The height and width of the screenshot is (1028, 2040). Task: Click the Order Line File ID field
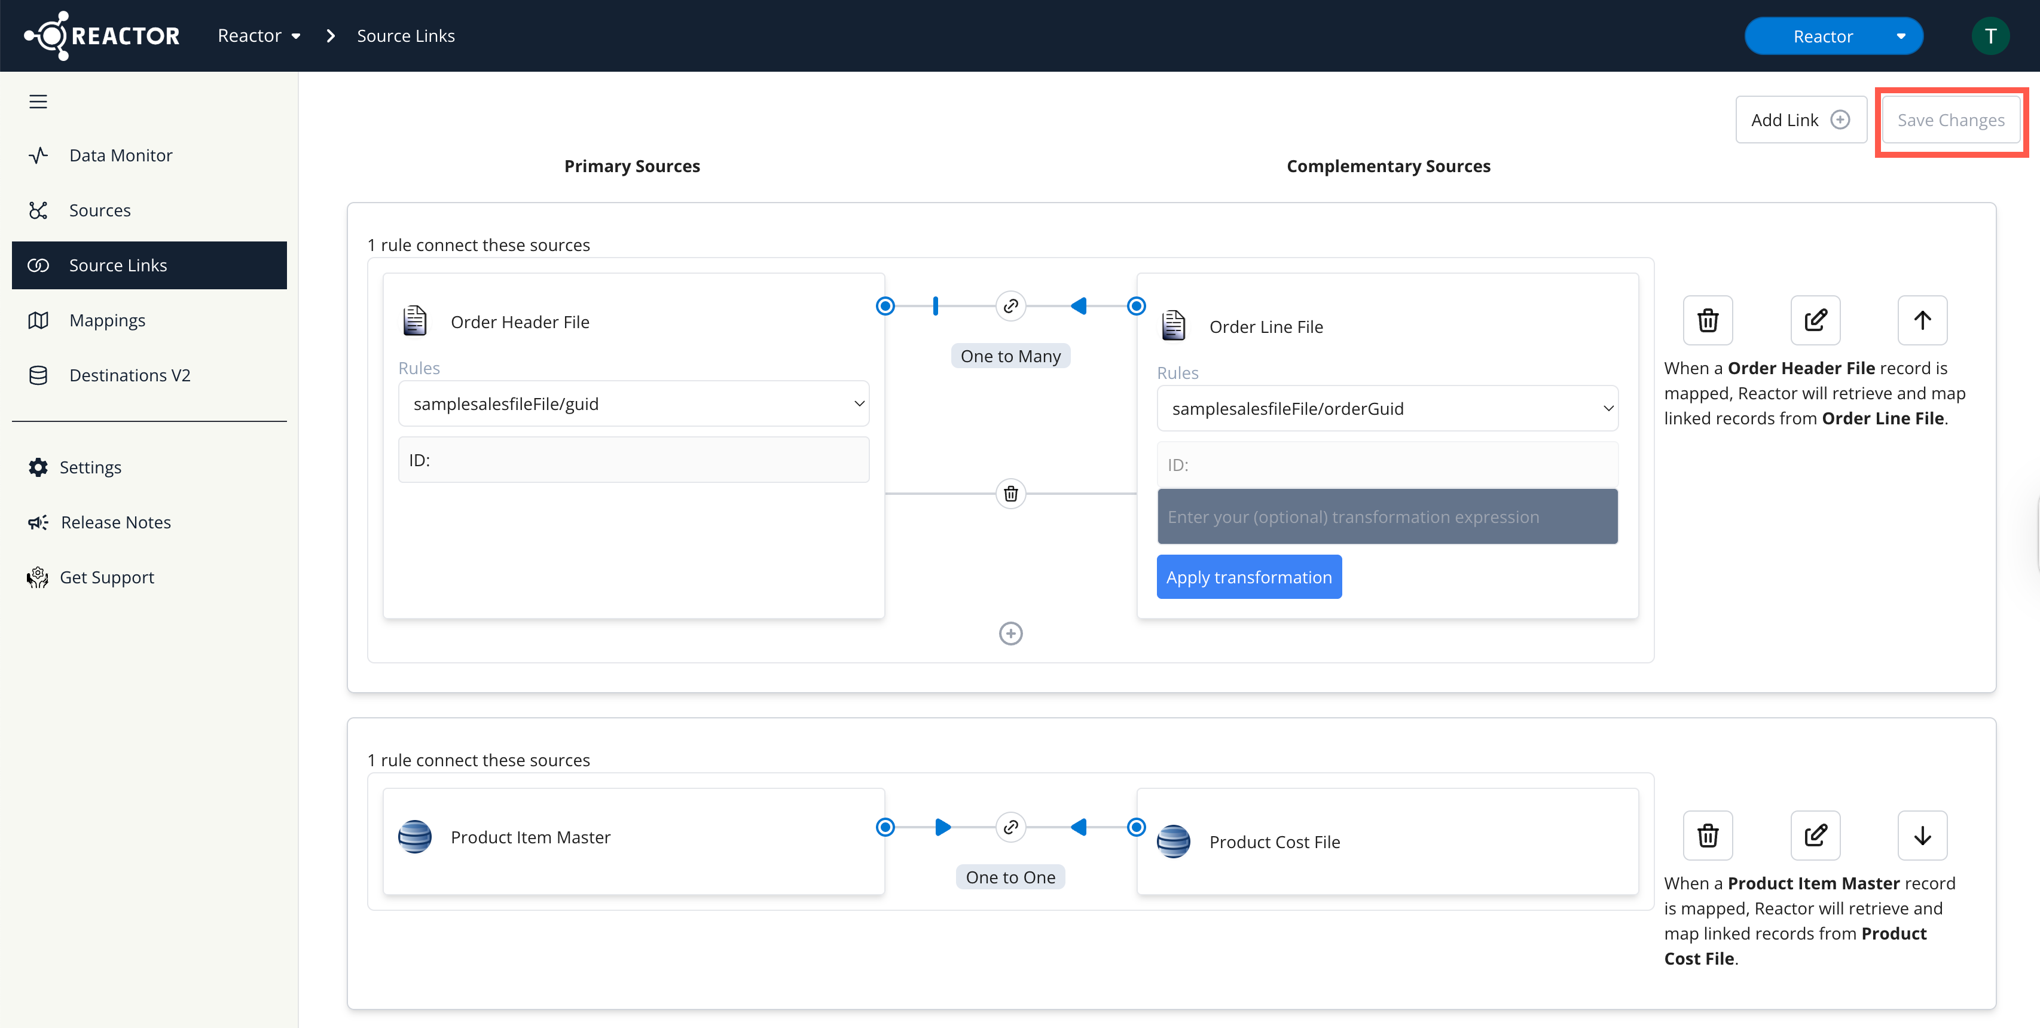point(1388,464)
